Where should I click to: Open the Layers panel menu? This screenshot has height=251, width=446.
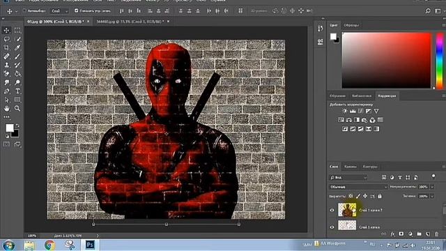click(444, 167)
